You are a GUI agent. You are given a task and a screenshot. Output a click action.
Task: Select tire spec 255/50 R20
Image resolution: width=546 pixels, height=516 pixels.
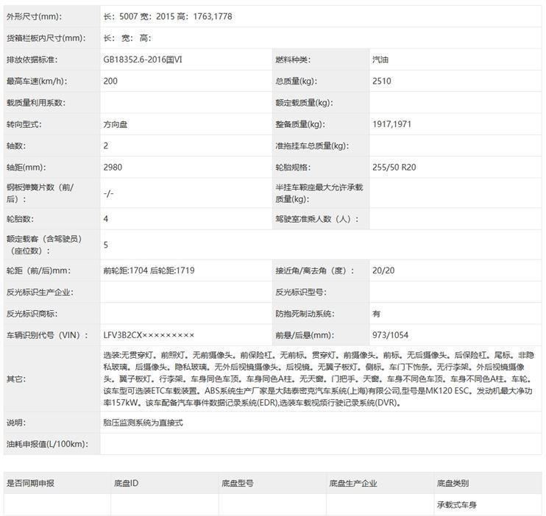[x=394, y=168]
